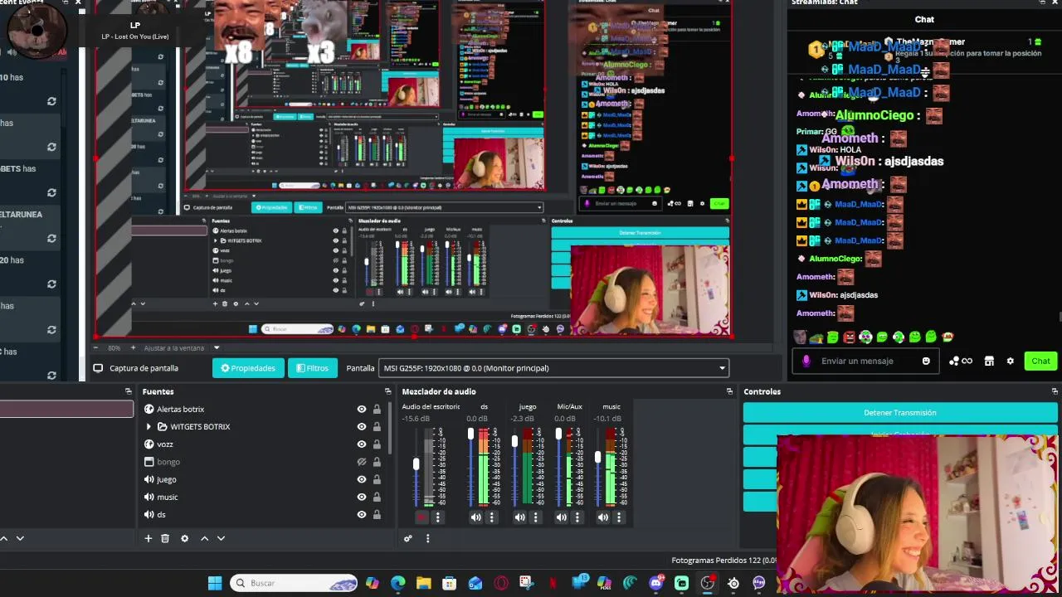Click Fotogramas Perdidos status text
The height and width of the screenshot is (597, 1062).
(723, 561)
